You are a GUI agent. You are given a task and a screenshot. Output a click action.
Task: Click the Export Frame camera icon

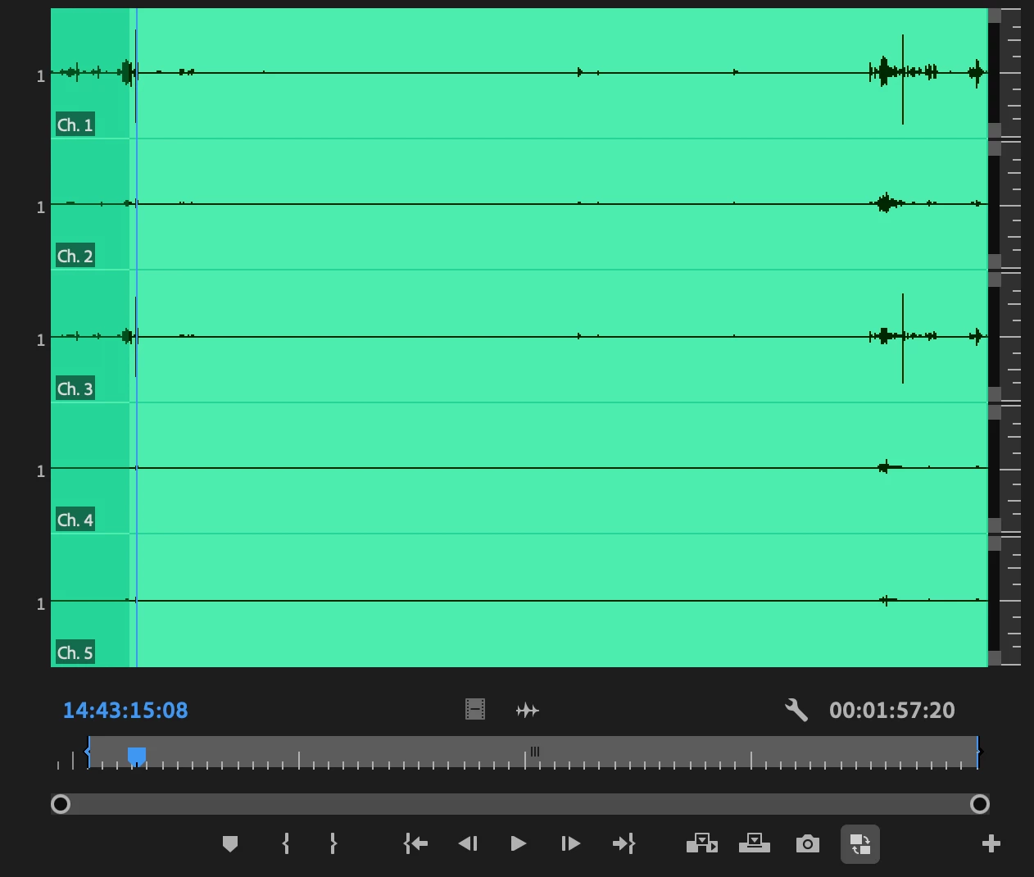pyautogui.click(x=808, y=843)
